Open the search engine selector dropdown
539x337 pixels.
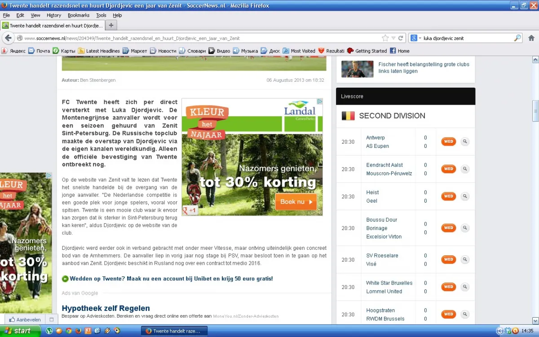416,38
